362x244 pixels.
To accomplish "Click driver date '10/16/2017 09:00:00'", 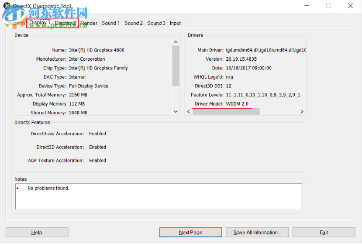I will (248, 68).
